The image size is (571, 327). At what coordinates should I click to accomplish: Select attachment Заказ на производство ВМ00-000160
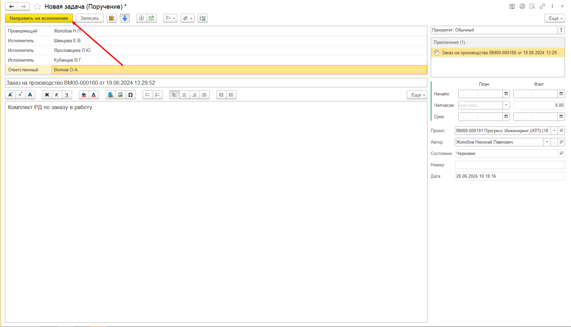[x=498, y=53]
